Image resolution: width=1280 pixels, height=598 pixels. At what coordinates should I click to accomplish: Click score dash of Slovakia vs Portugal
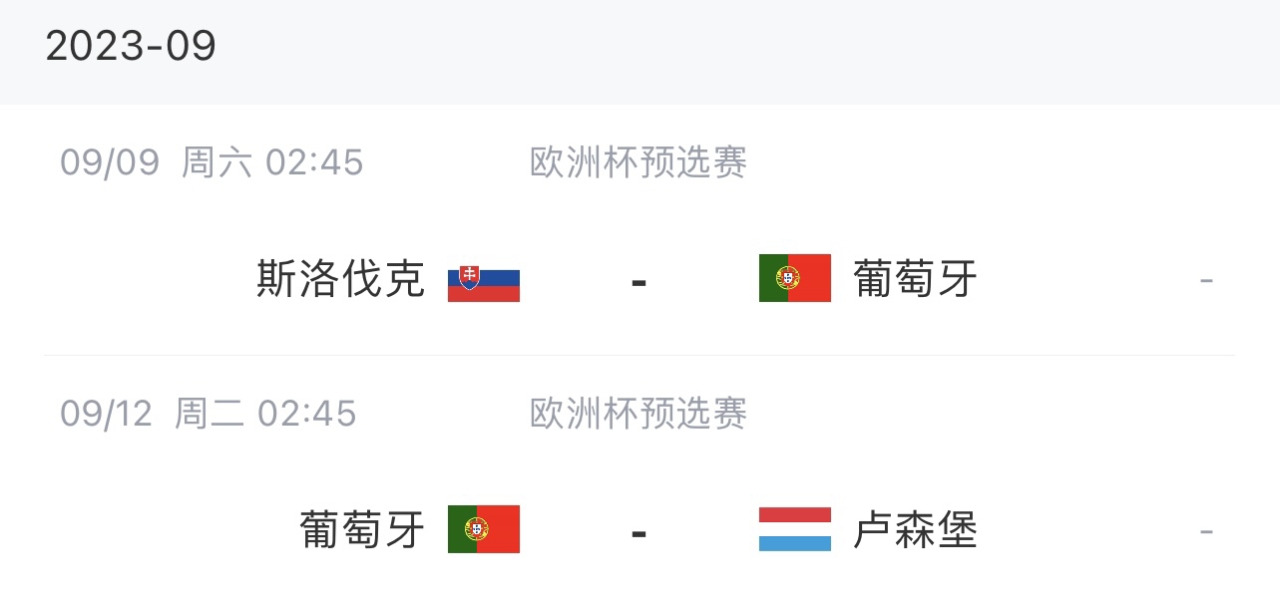[x=640, y=282]
